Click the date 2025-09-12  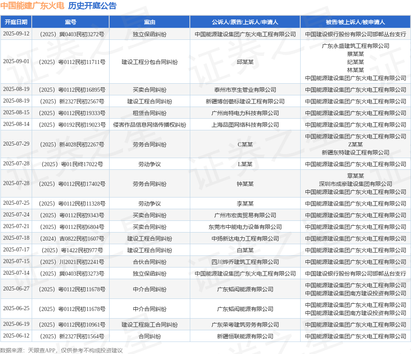(x=16, y=34)
